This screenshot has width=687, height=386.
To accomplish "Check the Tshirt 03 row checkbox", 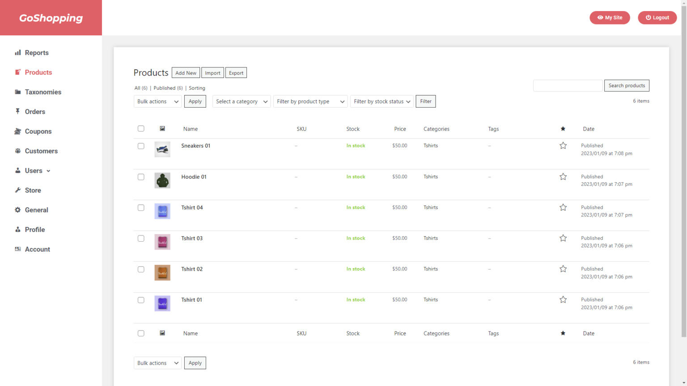I will [141, 239].
